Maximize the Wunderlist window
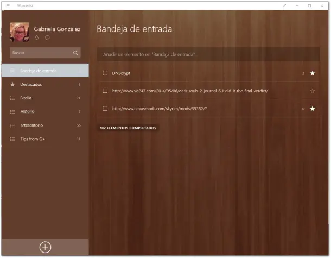Screen dimensions: 331x258 (x=309, y=6)
